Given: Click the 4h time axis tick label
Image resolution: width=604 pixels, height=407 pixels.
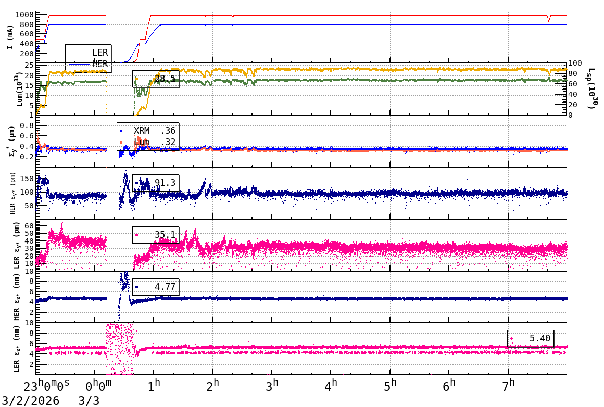Looking at the screenshot, I should coord(331,386).
